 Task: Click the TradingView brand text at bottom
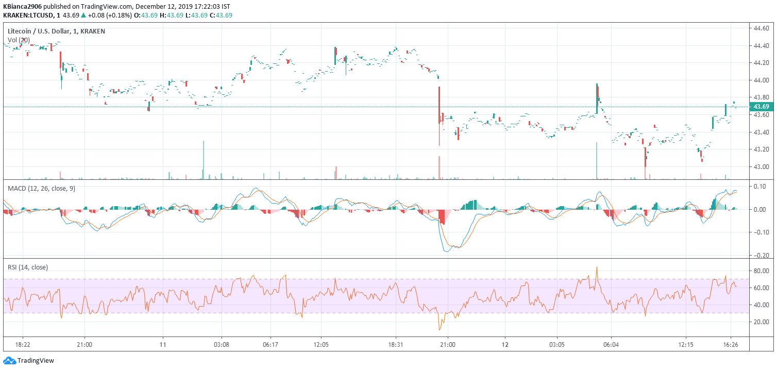pyautogui.click(x=36, y=361)
